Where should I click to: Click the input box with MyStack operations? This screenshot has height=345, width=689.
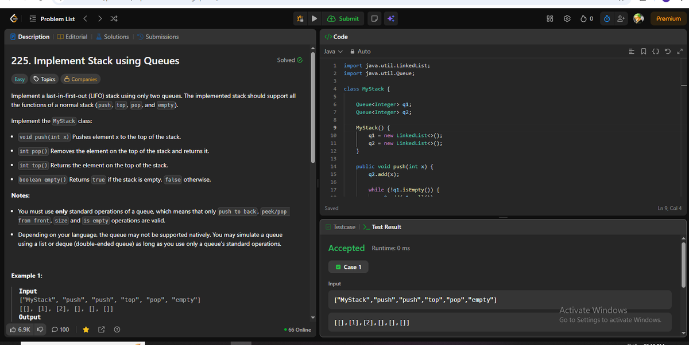coord(499,300)
